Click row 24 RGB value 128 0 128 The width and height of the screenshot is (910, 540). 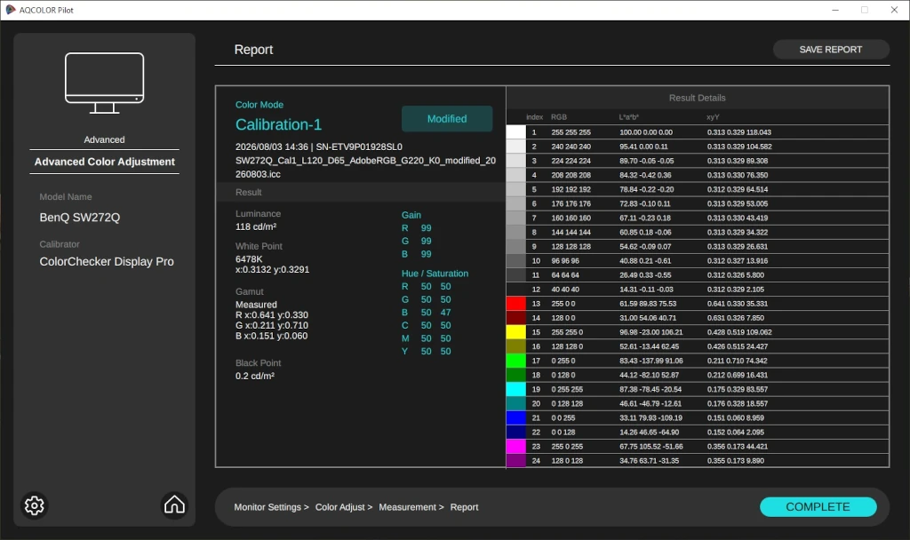point(567,461)
